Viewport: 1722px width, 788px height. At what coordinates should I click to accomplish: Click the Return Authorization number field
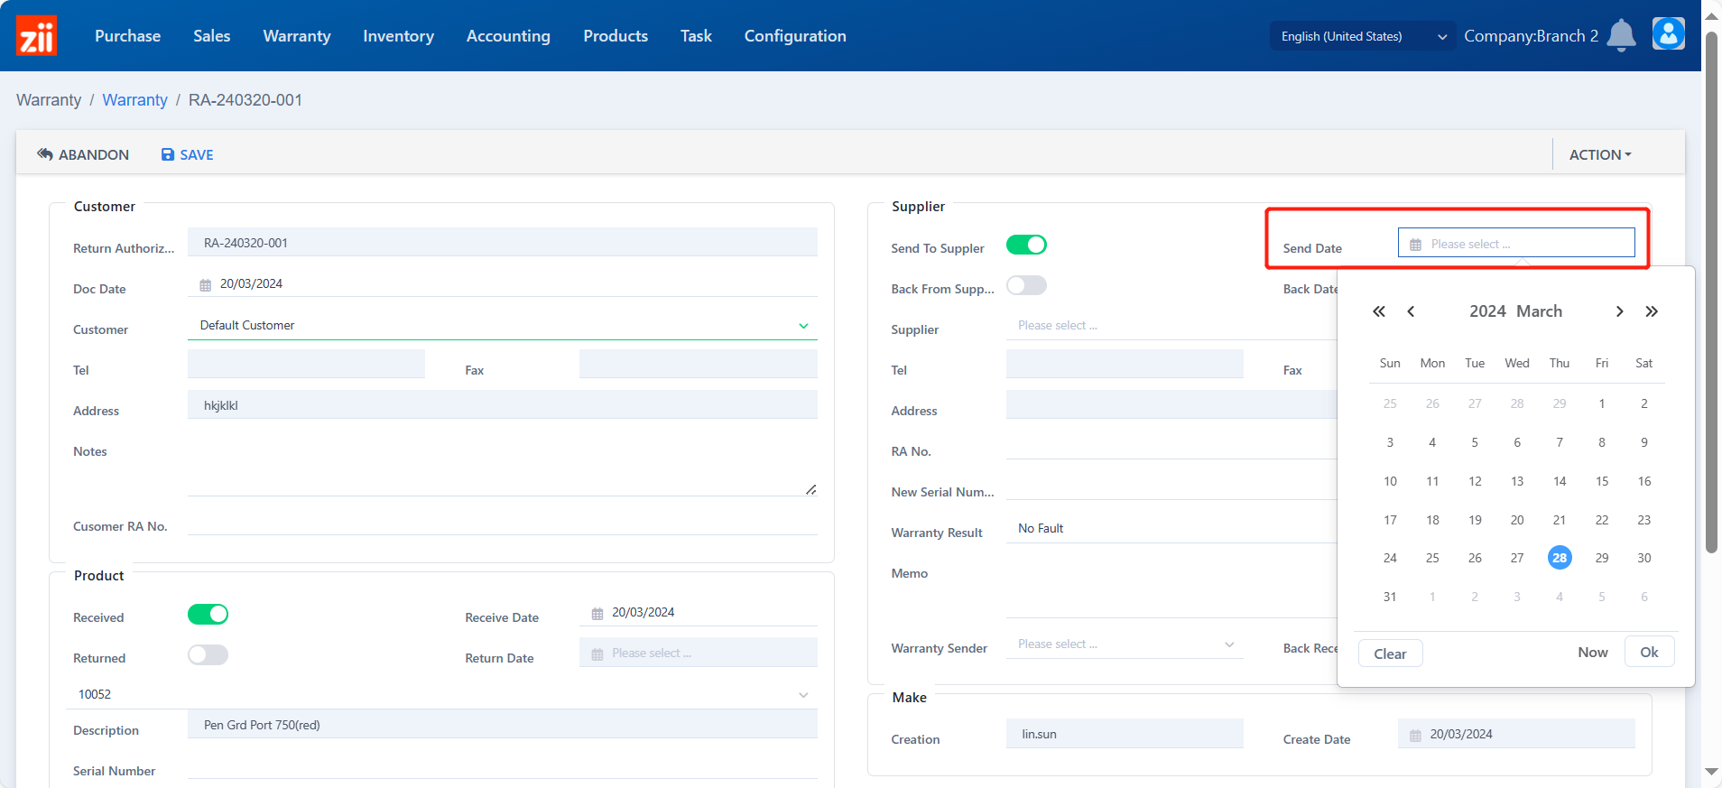click(x=502, y=242)
